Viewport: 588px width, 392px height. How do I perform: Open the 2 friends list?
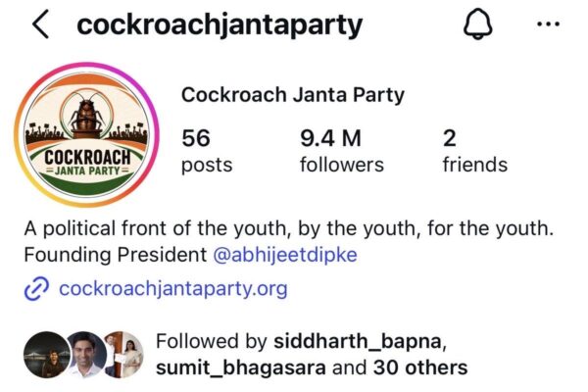(x=474, y=151)
